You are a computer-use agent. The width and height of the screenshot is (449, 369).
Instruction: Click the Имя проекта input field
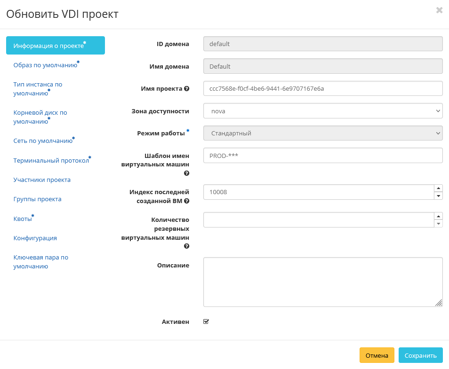(323, 88)
